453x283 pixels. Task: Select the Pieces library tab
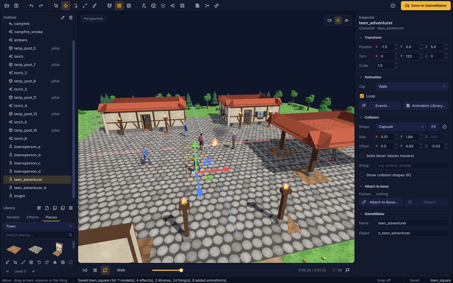tap(51, 217)
